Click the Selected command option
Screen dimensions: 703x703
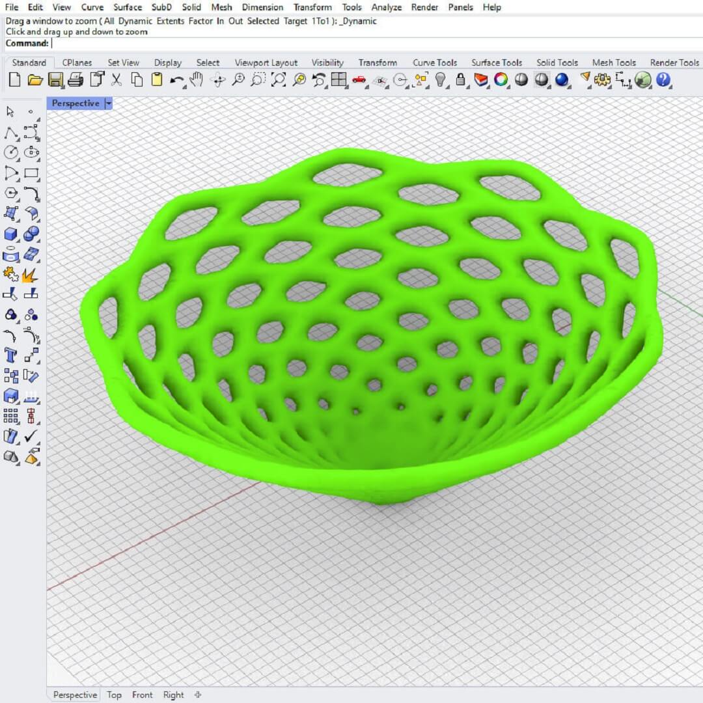point(263,21)
